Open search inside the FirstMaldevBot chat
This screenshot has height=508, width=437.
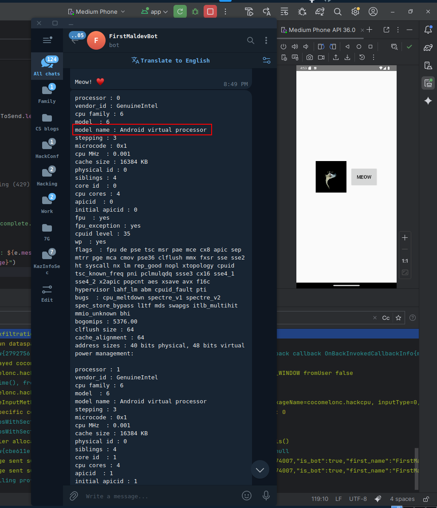tap(251, 40)
